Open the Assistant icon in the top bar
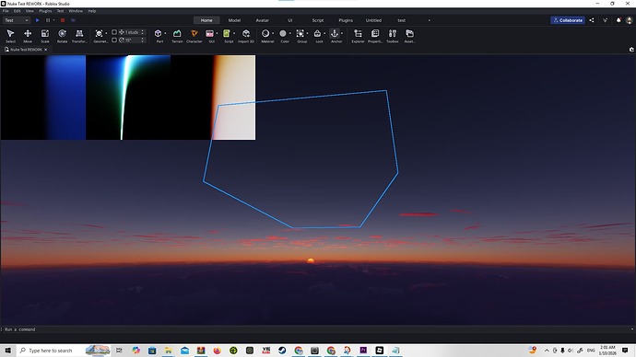The height and width of the screenshot is (357, 636). [606, 20]
